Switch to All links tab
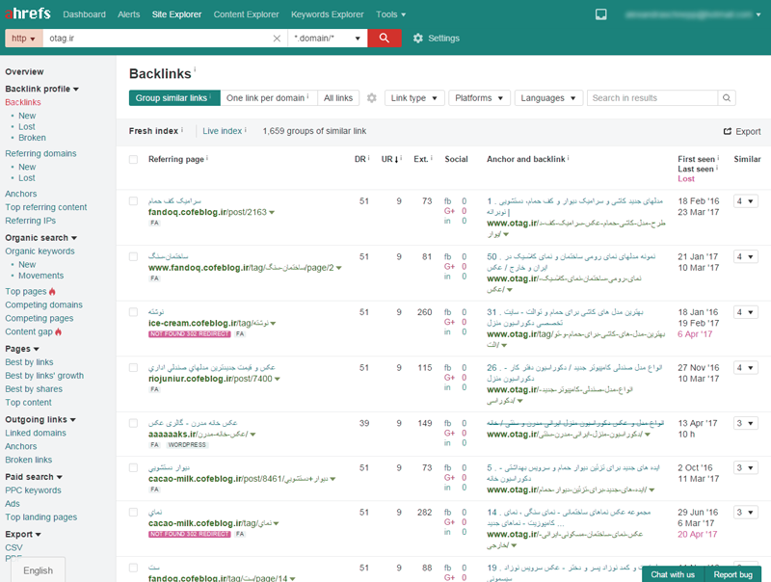Viewport: 771px width, 582px height. (338, 98)
